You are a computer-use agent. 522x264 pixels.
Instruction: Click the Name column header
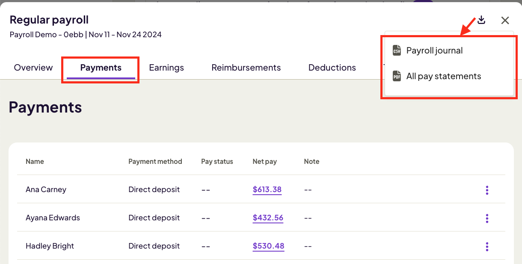[35, 161]
